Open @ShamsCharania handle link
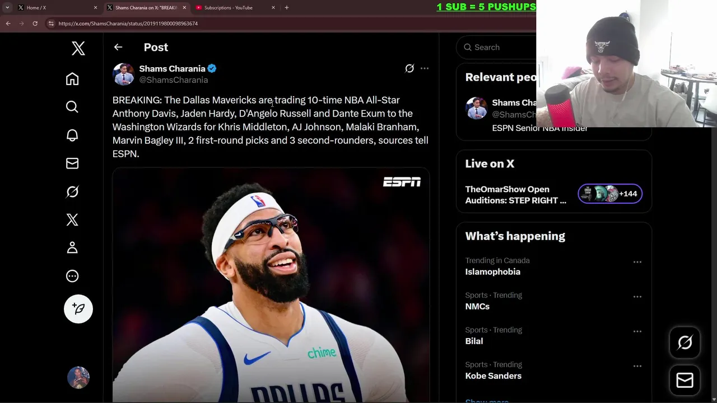The width and height of the screenshot is (717, 403). click(174, 80)
